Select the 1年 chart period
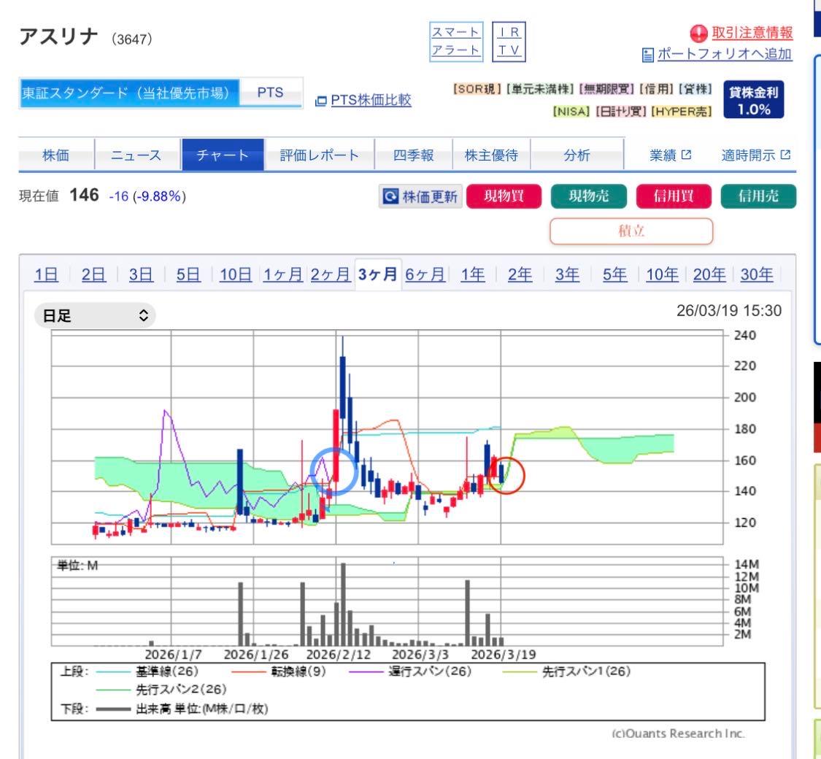The height and width of the screenshot is (759, 821). [474, 275]
